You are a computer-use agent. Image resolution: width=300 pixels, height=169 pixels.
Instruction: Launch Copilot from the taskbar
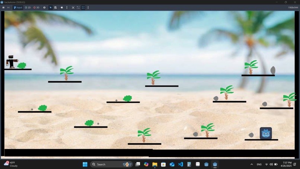(146, 165)
